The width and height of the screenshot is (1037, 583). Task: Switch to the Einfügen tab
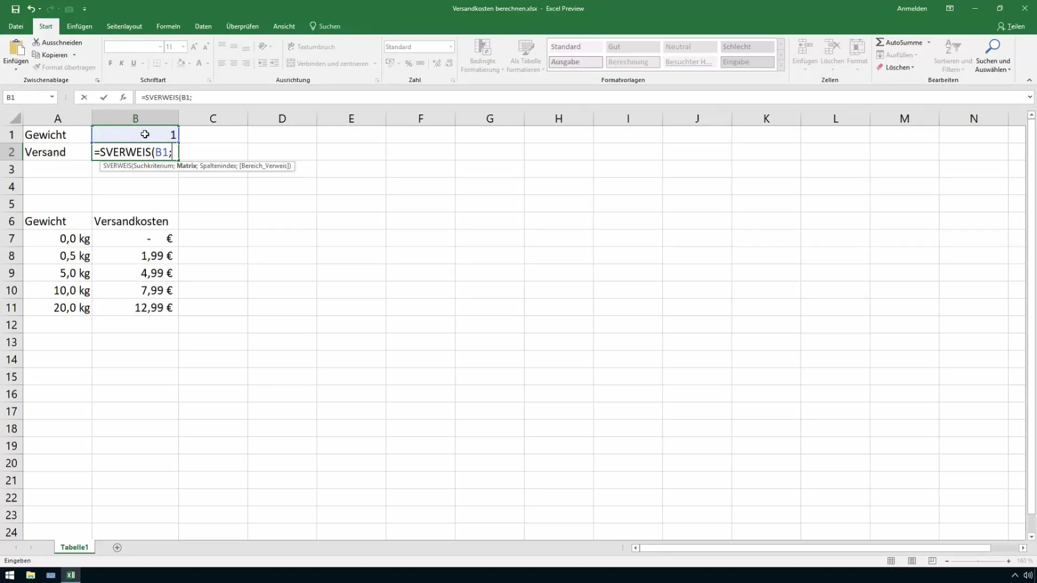tap(79, 26)
